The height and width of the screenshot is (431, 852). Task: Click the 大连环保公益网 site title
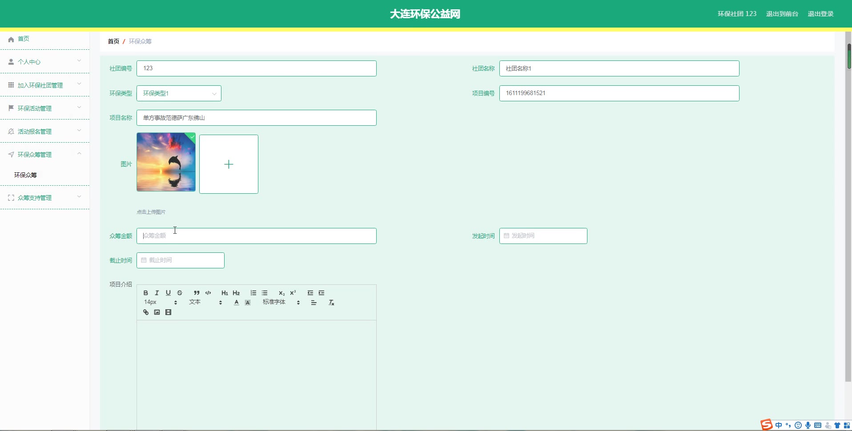(425, 14)
